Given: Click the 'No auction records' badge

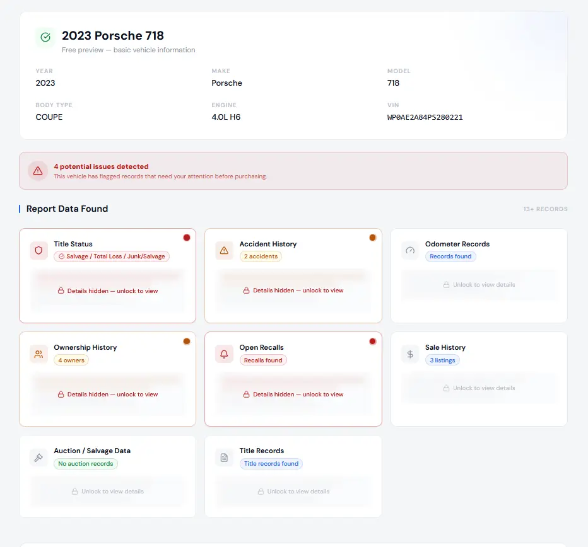Looking at the screenshot, I should click(86, 463).
